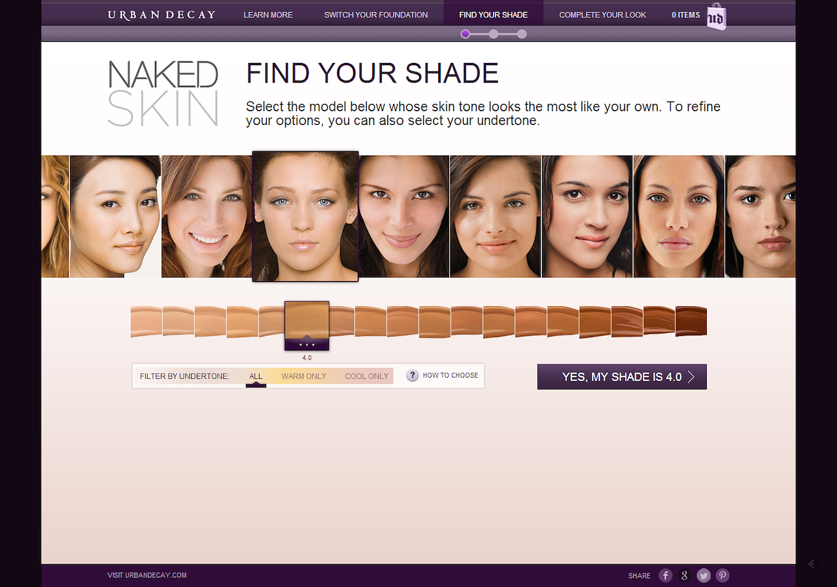Filter shades by WARM ONLY undertone

(303, 376)
